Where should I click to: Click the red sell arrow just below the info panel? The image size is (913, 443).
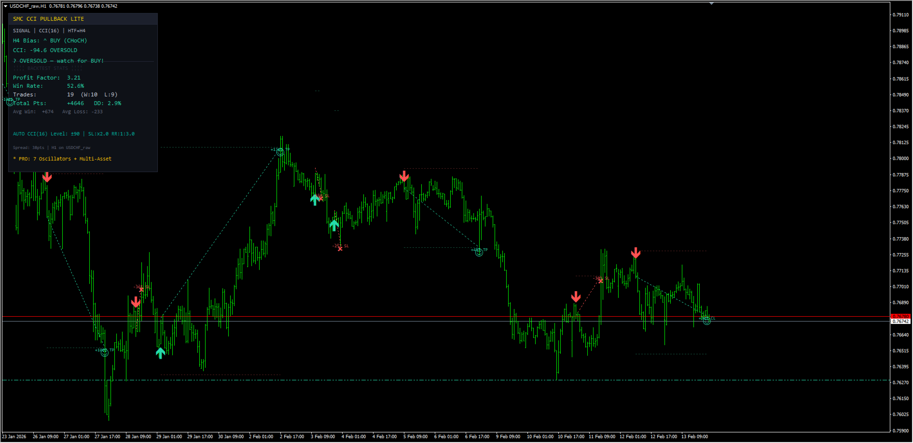coord(47,177)
